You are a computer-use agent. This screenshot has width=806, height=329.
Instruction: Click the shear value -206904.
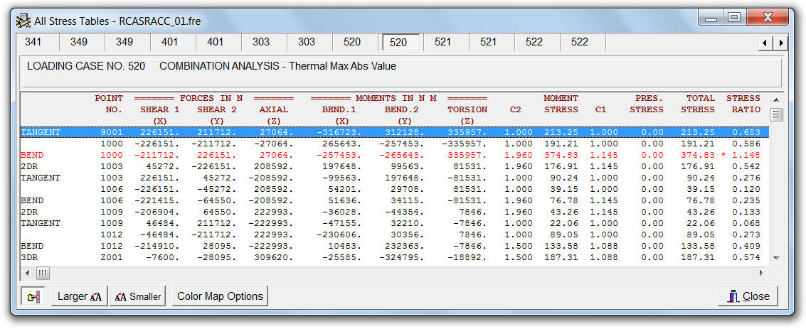click(x=157, y=212)
